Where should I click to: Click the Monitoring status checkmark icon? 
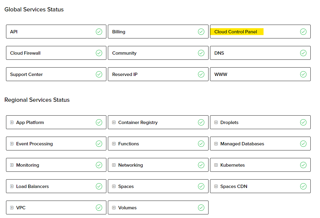(99, 165)
